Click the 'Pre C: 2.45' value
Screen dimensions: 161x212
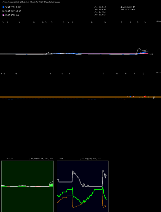pos(100,15)
